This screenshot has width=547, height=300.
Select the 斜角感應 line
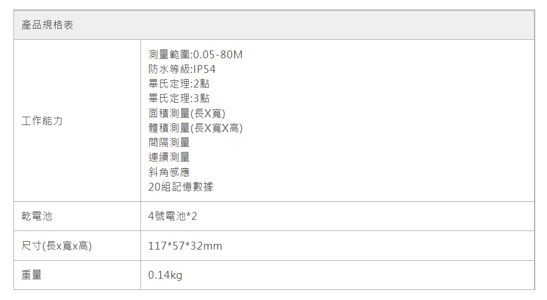(x=169, y=172)
